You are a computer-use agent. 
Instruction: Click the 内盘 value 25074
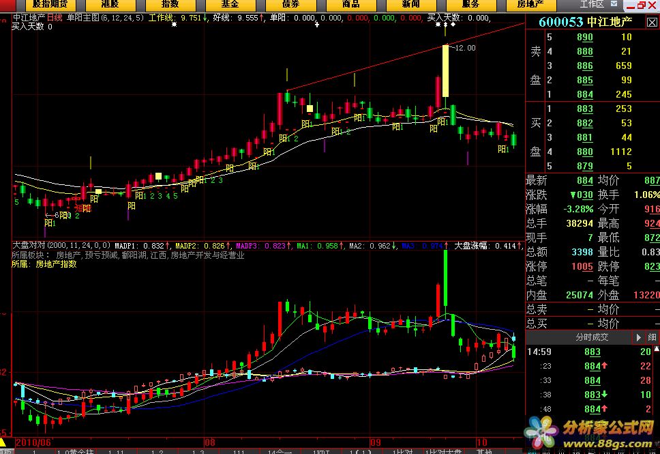click(580, 295)
